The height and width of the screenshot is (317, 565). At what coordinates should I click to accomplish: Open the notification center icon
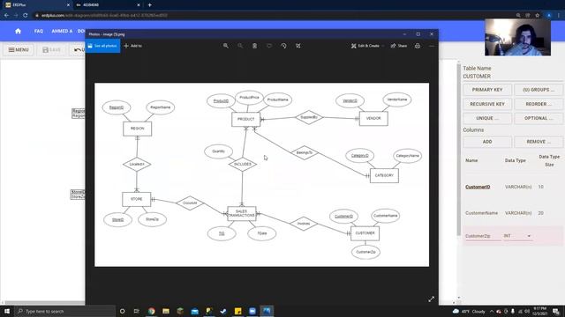[556, 311]
